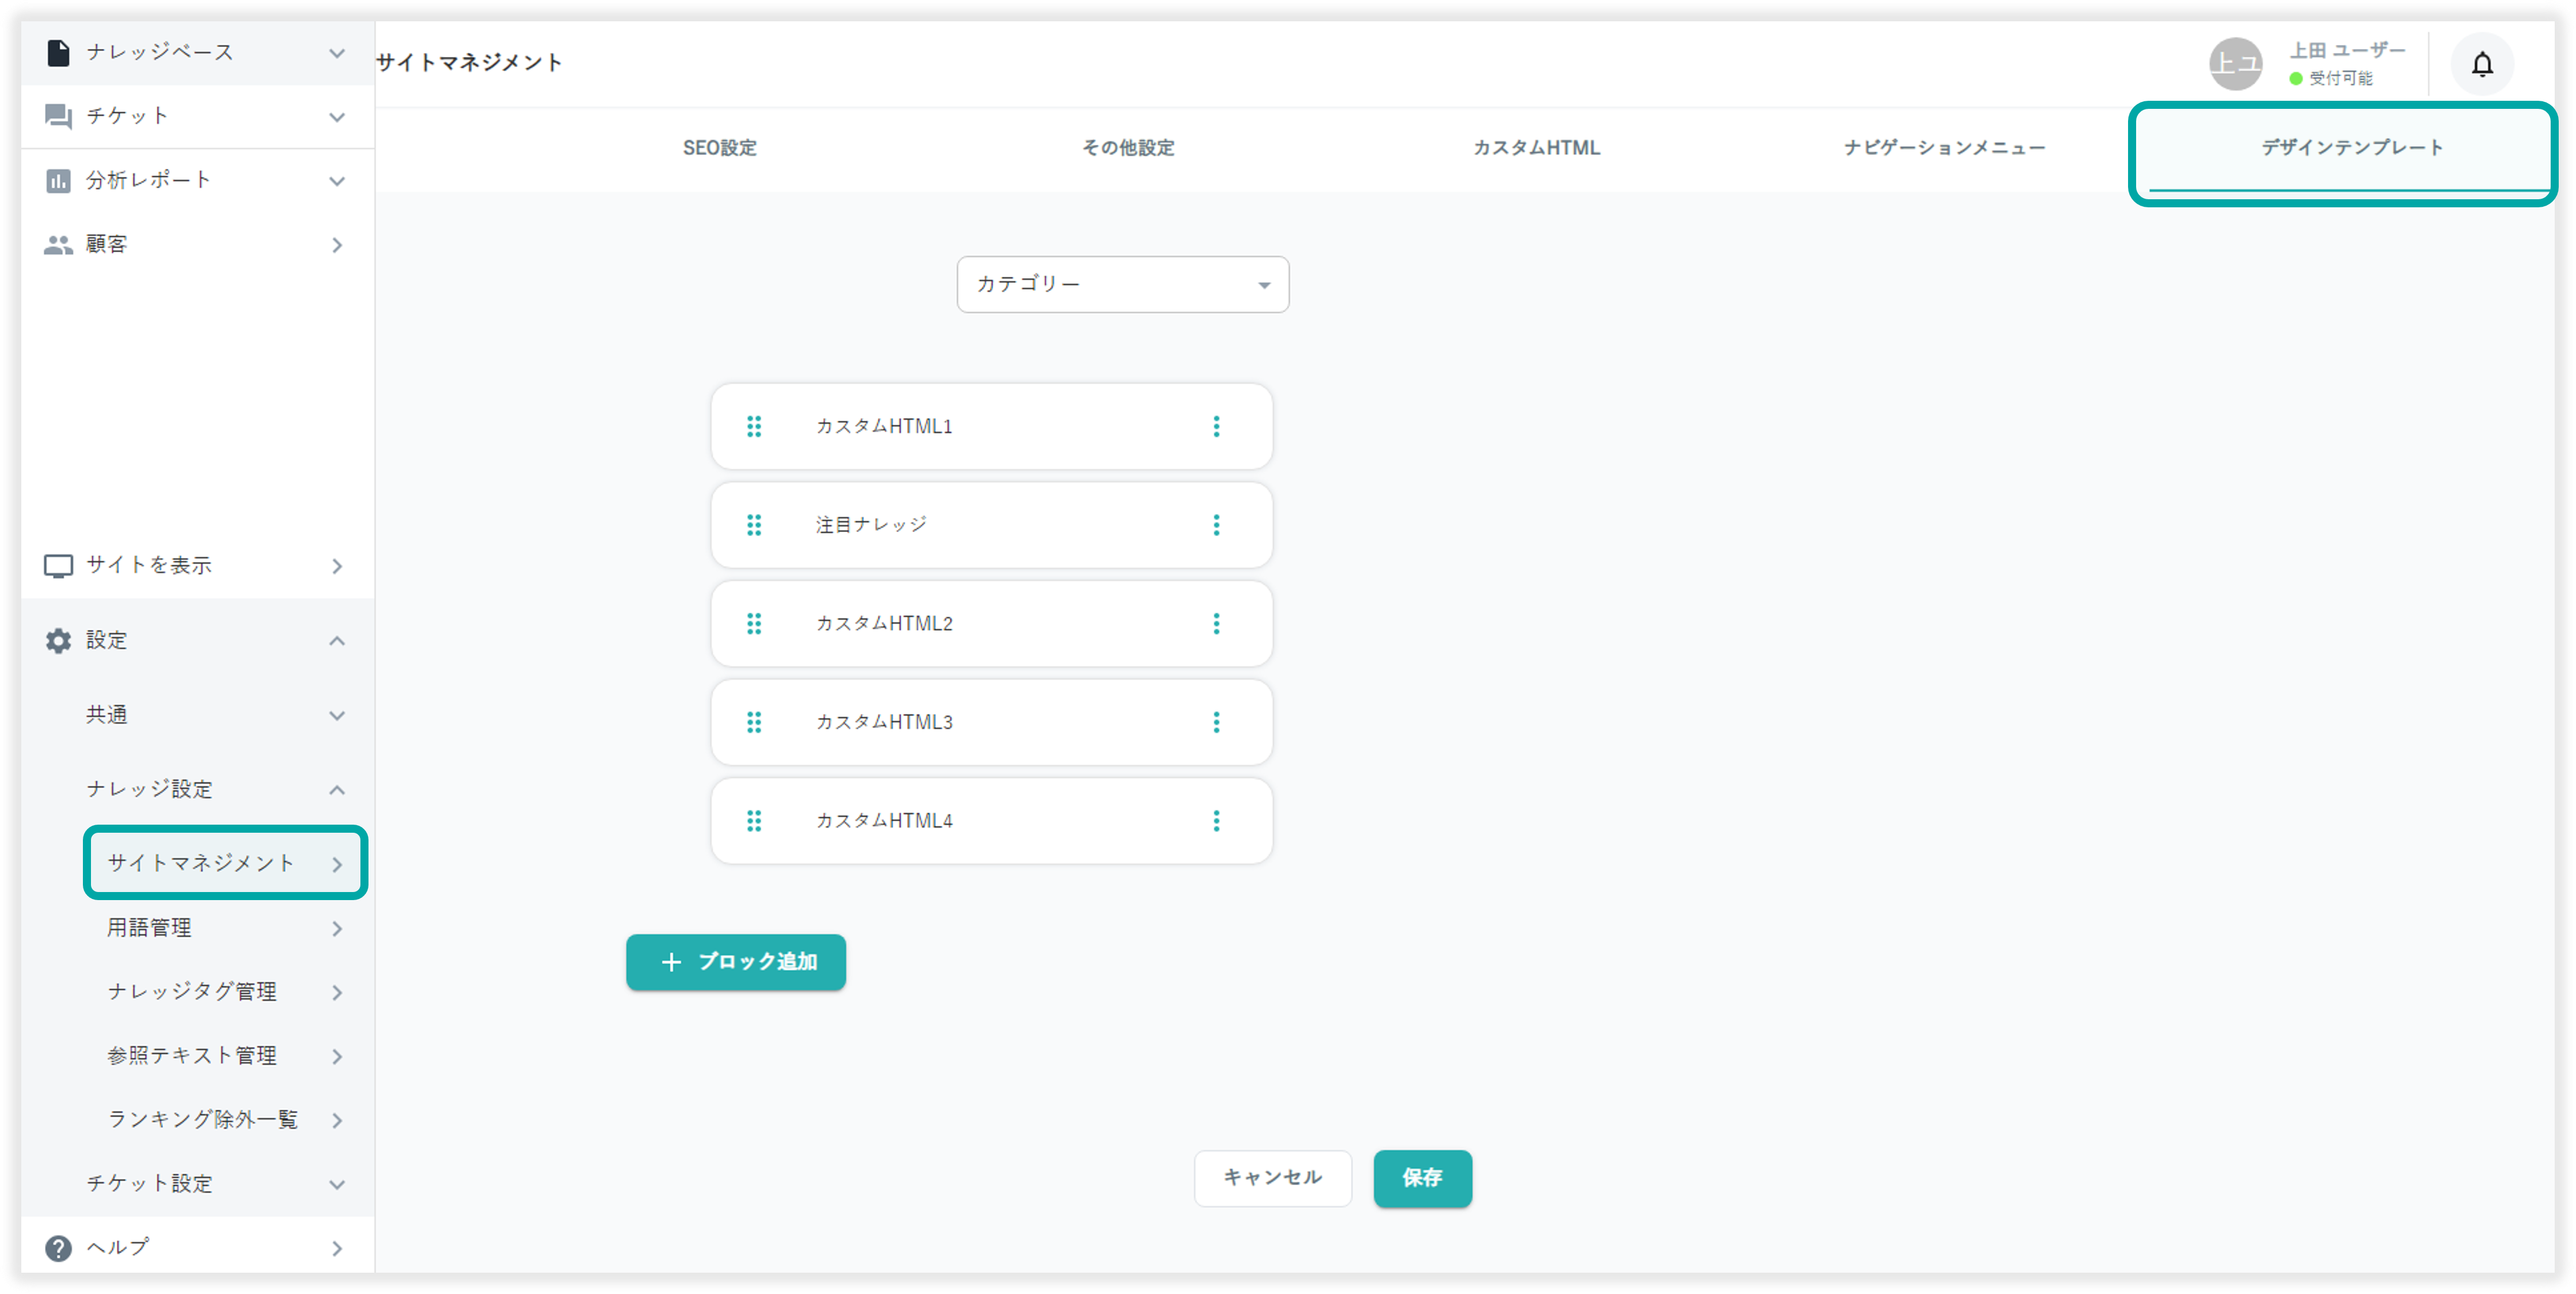Click the drag handle of カスタムHTML1 block
Image resolution: width=2576 pixels, height=1294 pixels.
click(754, 427)
